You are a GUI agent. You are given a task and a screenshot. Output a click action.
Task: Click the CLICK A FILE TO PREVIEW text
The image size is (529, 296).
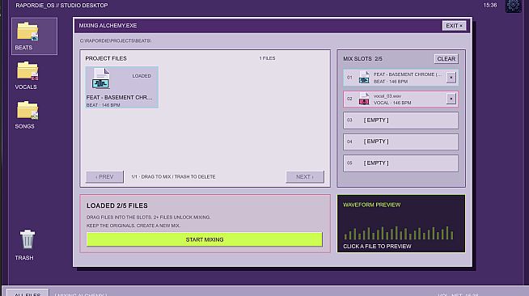coord(377,247)
